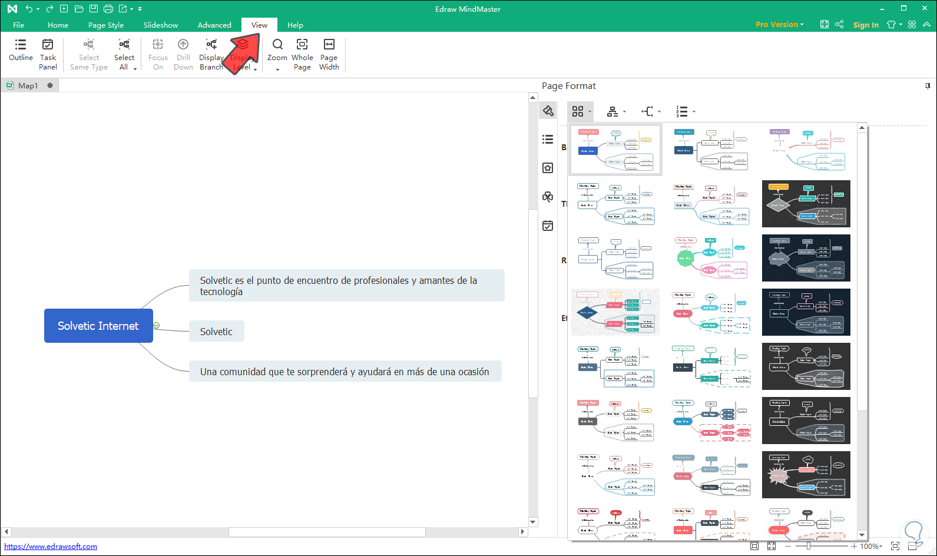Screen dimensions: 937x556
Task: Open the Task Panel
Action: (x=48, y=54)
